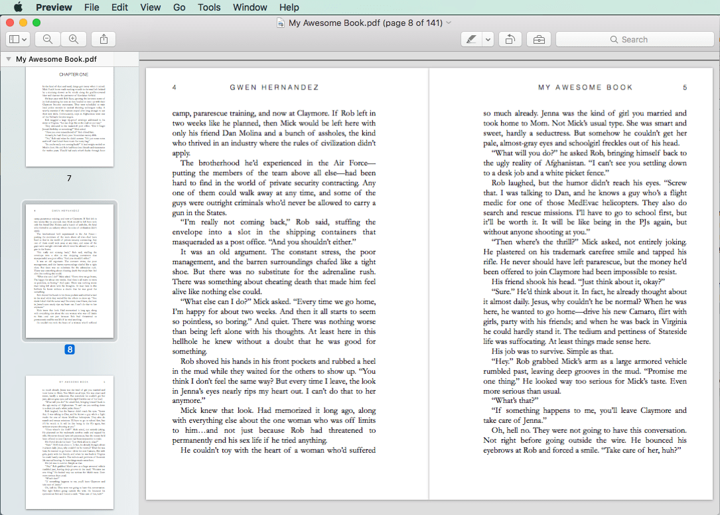Click the Zoom Out magnifier icon

[x=48, y=40]
